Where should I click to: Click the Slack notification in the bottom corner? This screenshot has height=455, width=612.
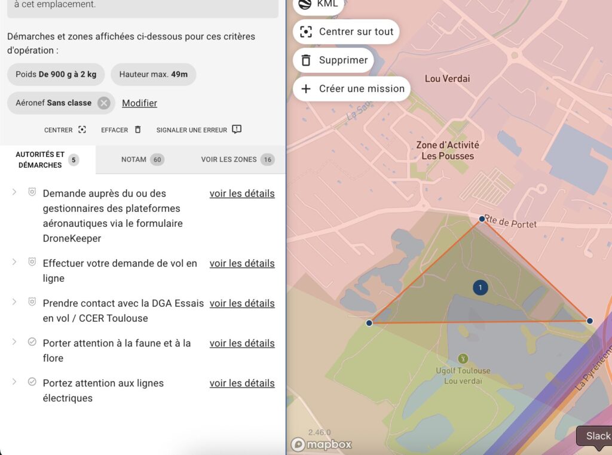point(596,436)
